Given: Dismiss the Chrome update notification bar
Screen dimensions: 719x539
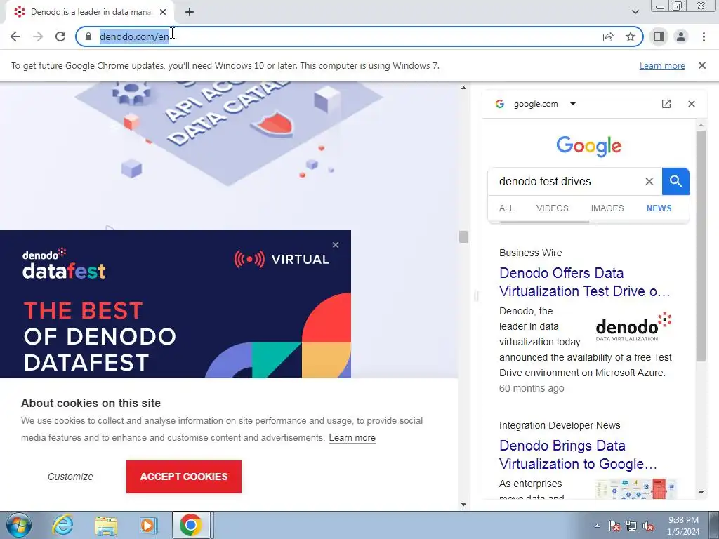Looking at the screenshot, I should click(701, 65).
